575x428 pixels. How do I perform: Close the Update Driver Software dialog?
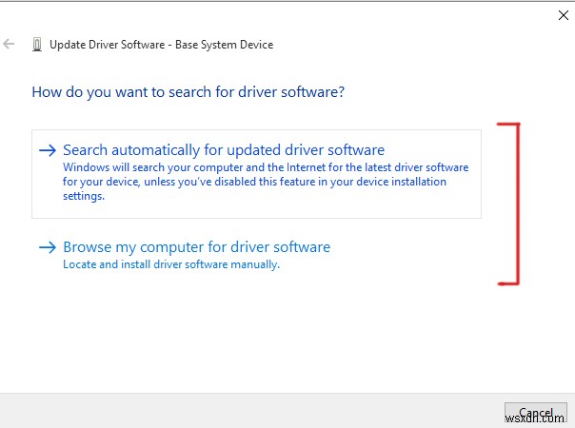[x=560, y=14]
